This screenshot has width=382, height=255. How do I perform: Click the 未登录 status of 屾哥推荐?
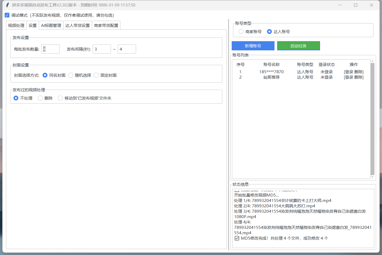327,77
